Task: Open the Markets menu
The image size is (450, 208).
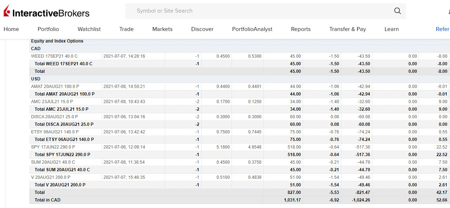Action: (163, 29)
